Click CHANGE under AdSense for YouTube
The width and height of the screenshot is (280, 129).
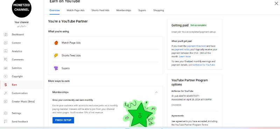(x=176, y=105)
